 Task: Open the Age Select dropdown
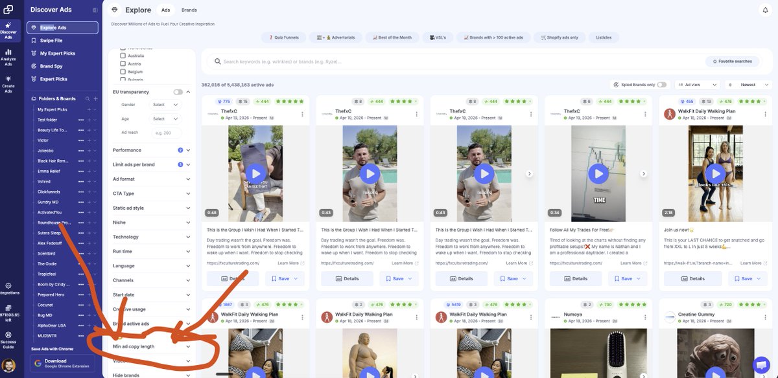click(165, 118)
